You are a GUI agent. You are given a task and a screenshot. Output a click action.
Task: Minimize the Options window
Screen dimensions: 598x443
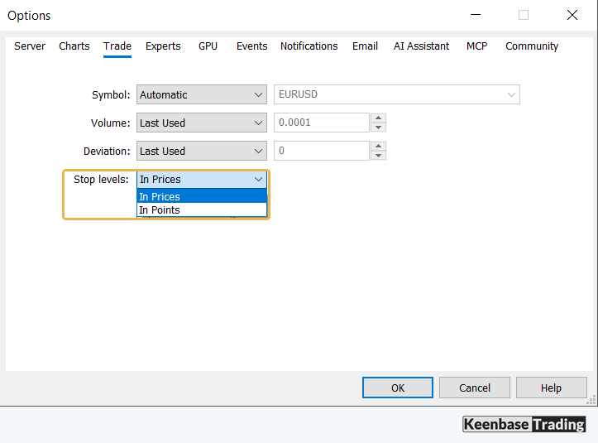(476, 15)
